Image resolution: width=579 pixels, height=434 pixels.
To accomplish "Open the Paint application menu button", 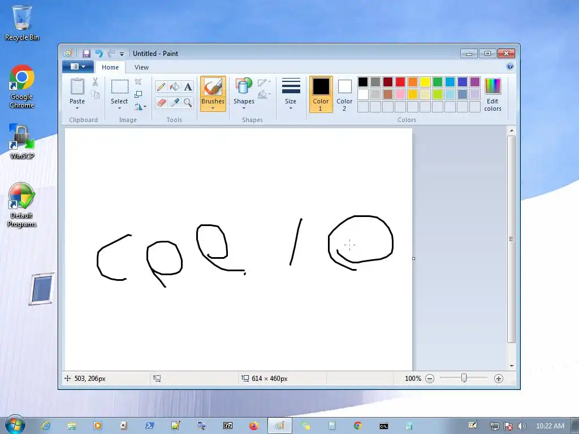I will [x=77, y=67].
